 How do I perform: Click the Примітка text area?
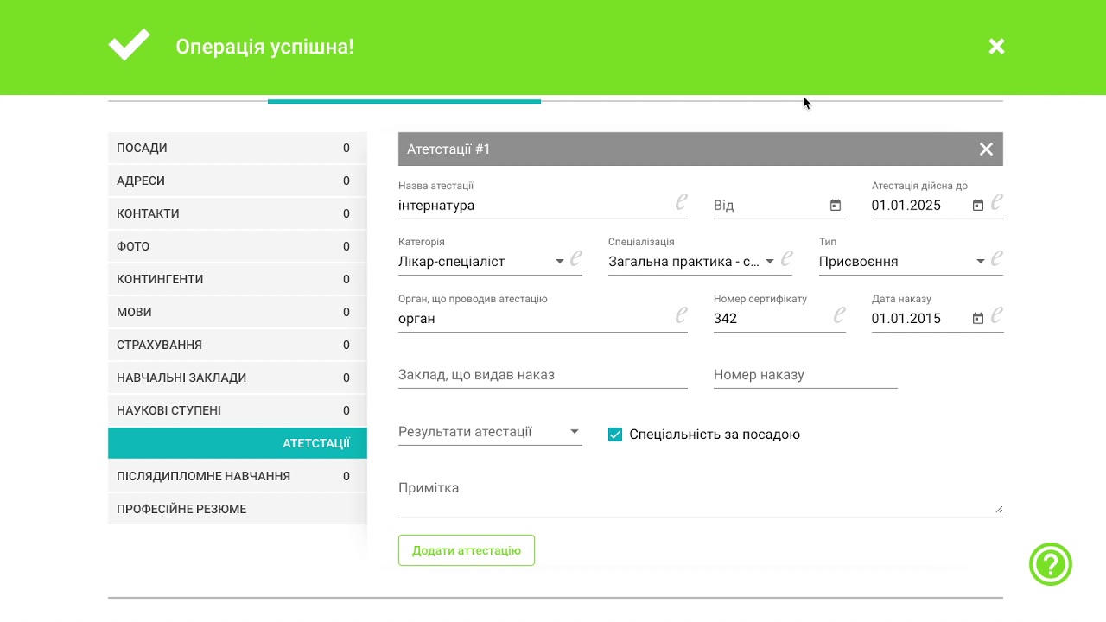[701, 496]
